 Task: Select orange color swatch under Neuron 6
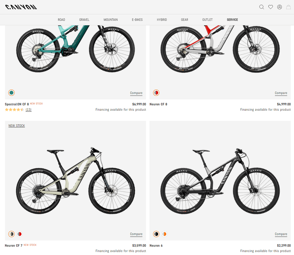coord(164,234)
